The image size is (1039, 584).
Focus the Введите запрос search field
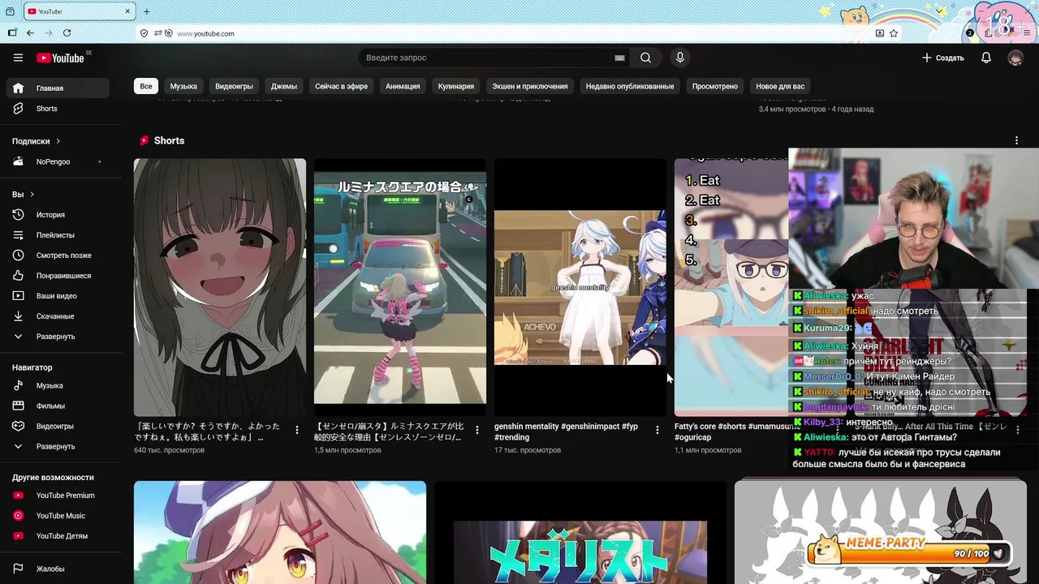tap(487, 58)
